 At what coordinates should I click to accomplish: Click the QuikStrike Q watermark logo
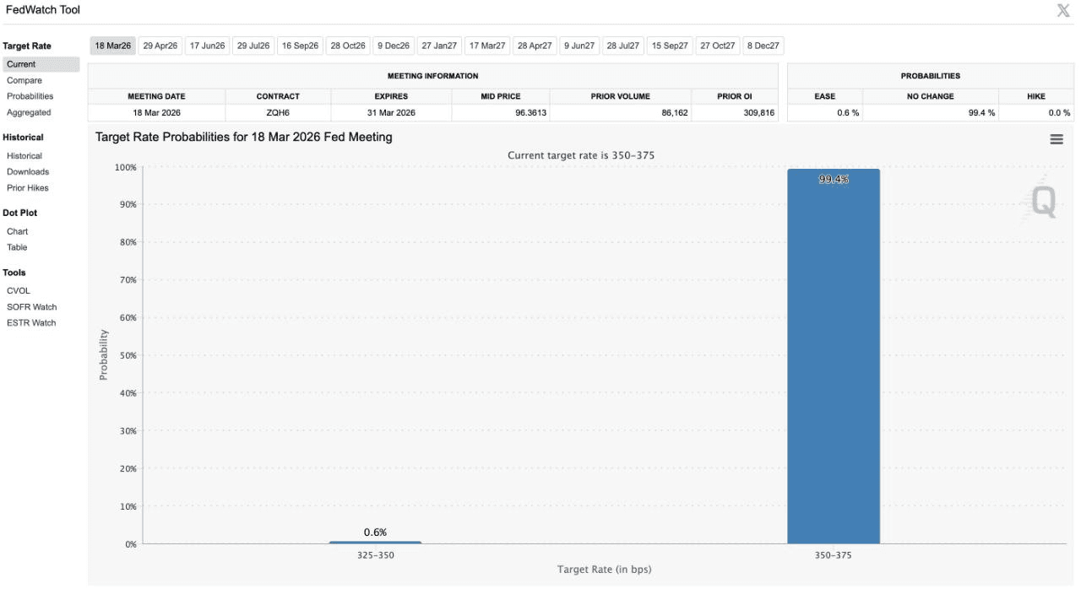coord(1043,201)
